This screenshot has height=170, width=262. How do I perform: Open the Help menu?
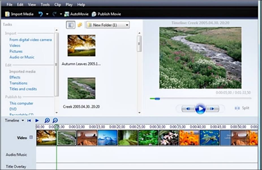click(x=81, y=5)
